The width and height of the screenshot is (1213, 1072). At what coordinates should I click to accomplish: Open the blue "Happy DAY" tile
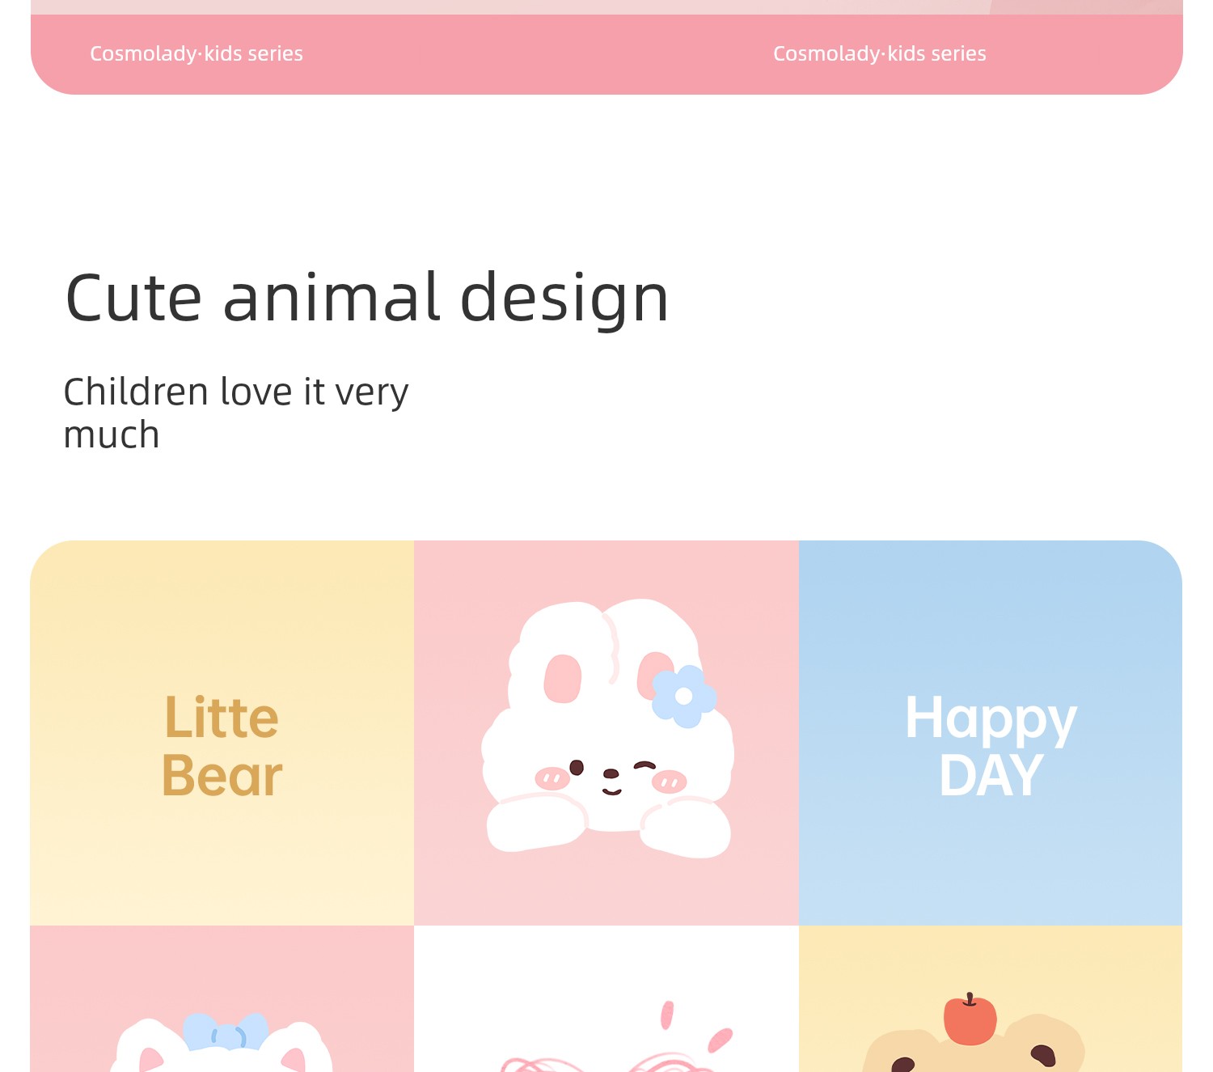(x=991, y=733)
